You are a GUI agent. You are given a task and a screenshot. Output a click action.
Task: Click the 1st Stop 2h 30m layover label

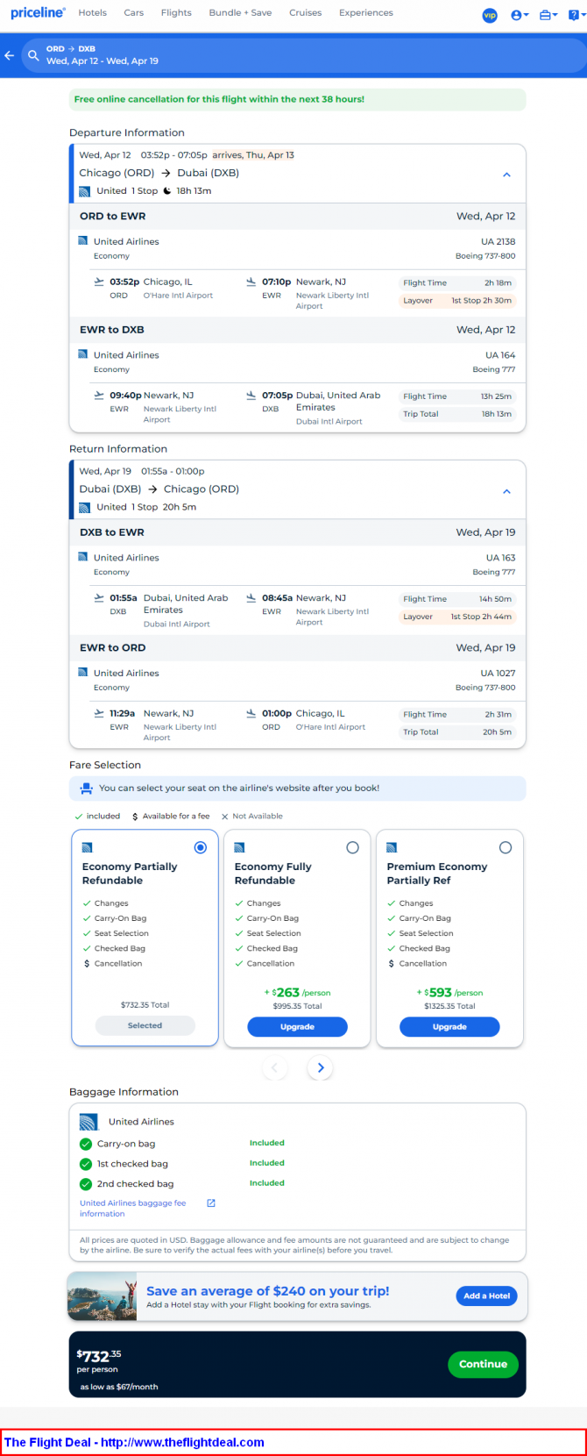point(482,301)
